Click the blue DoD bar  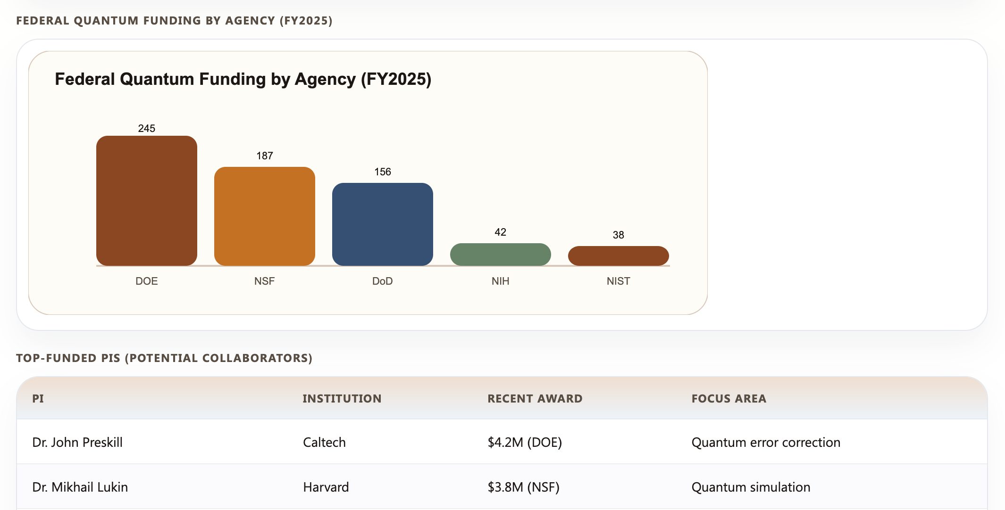pyautogui.click(x=382, y=224)
